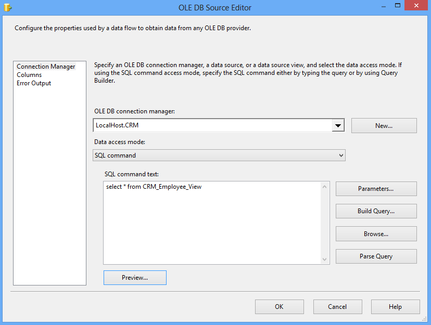Click the 'SQL command text:' label
Image resolution: width=431 pixels, height=325 pixels.
point(132,174)
